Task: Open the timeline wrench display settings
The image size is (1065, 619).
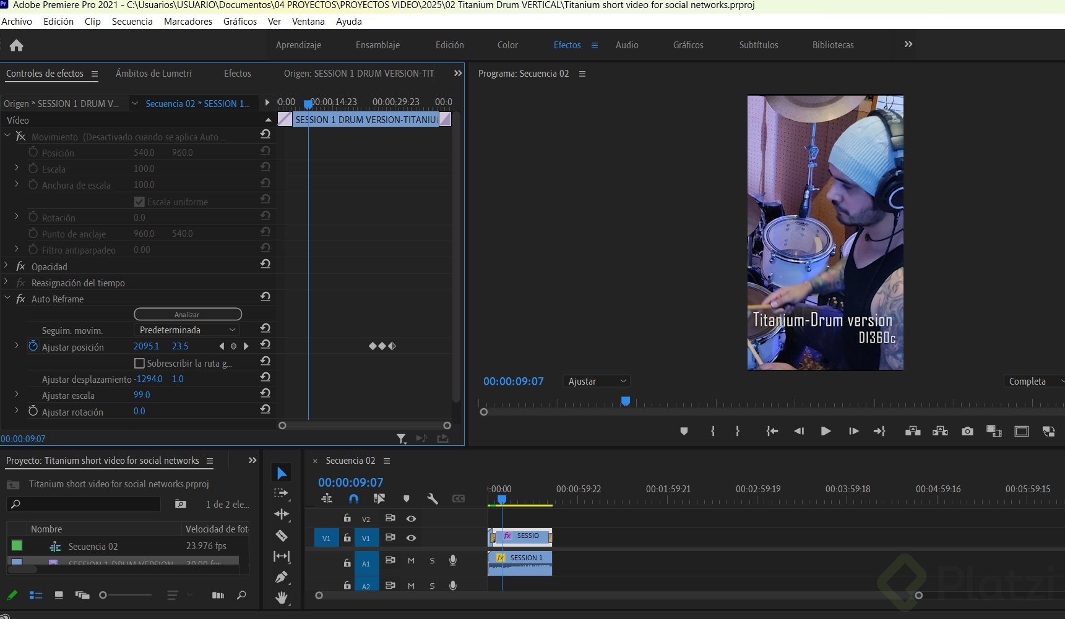Action: click(x=432, y=498)
